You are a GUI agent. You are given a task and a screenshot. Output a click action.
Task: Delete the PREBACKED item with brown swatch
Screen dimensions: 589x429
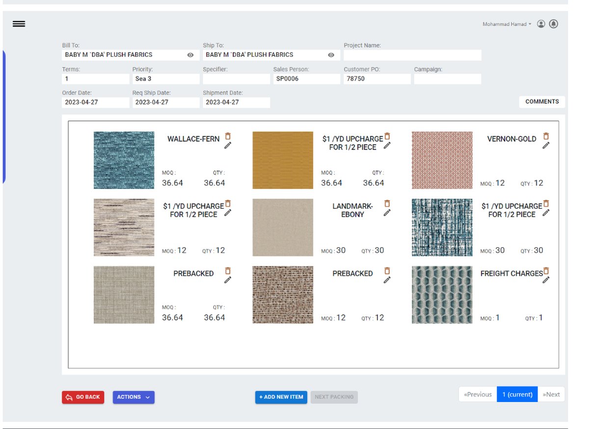(387, 271)
